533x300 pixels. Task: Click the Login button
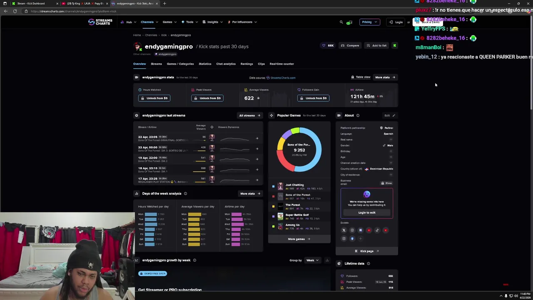tap(396, 22)
